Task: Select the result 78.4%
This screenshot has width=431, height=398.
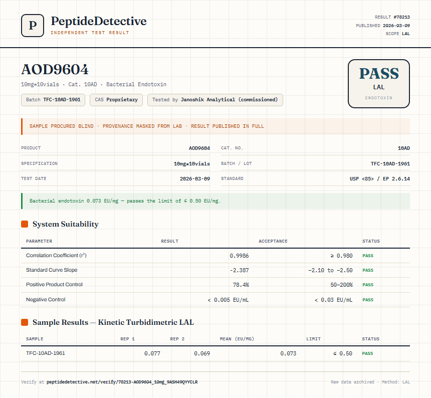Action: 241,285
